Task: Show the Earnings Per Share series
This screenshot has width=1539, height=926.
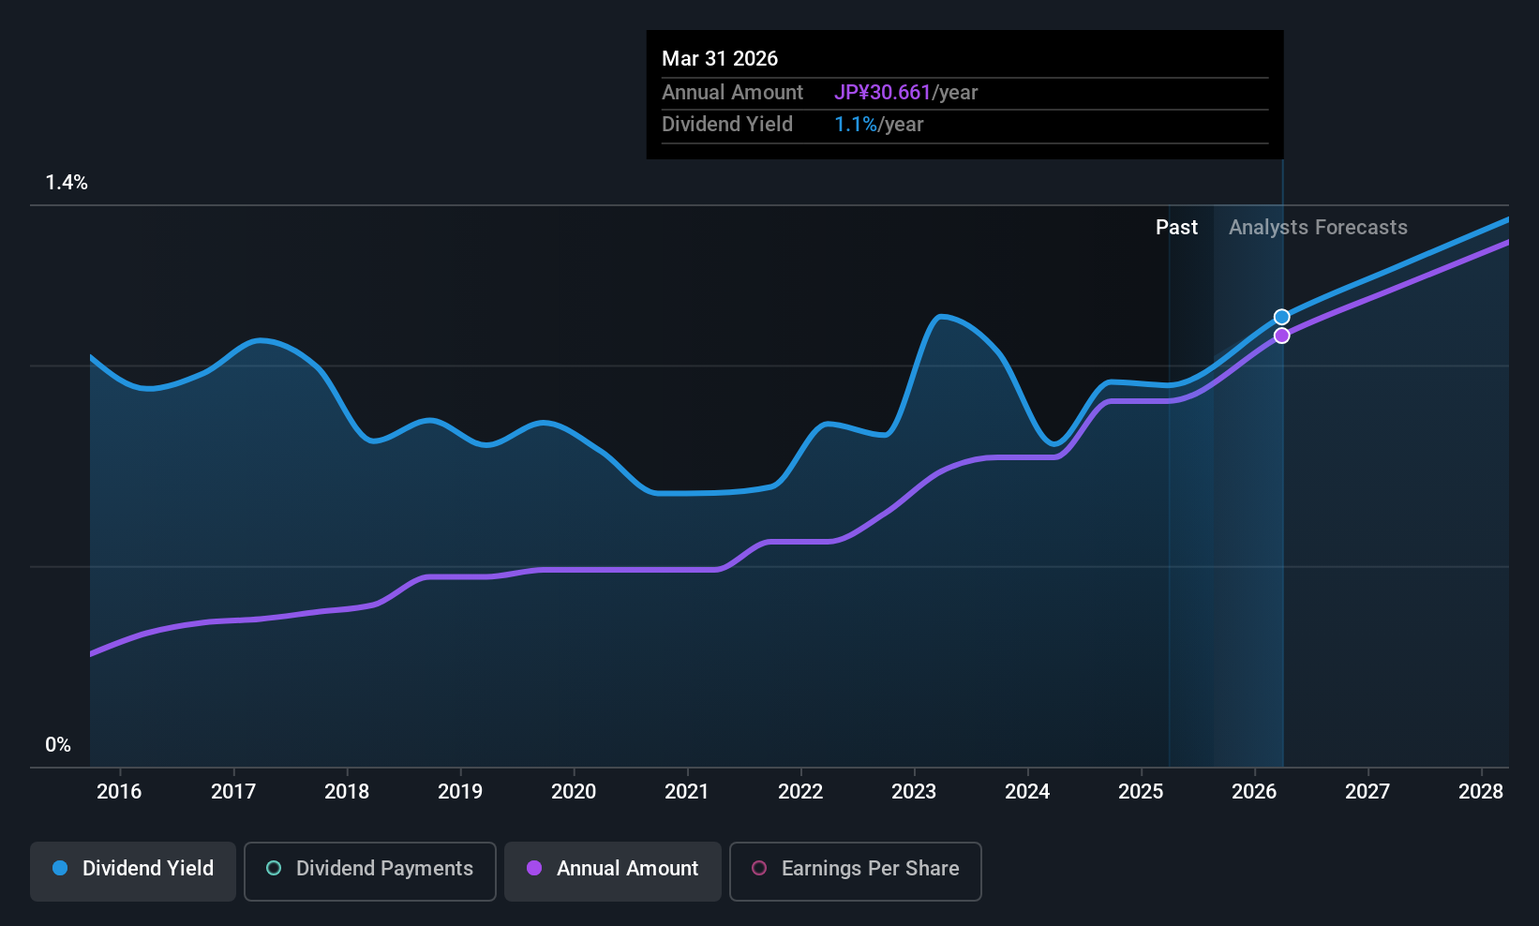Action: 856,871
